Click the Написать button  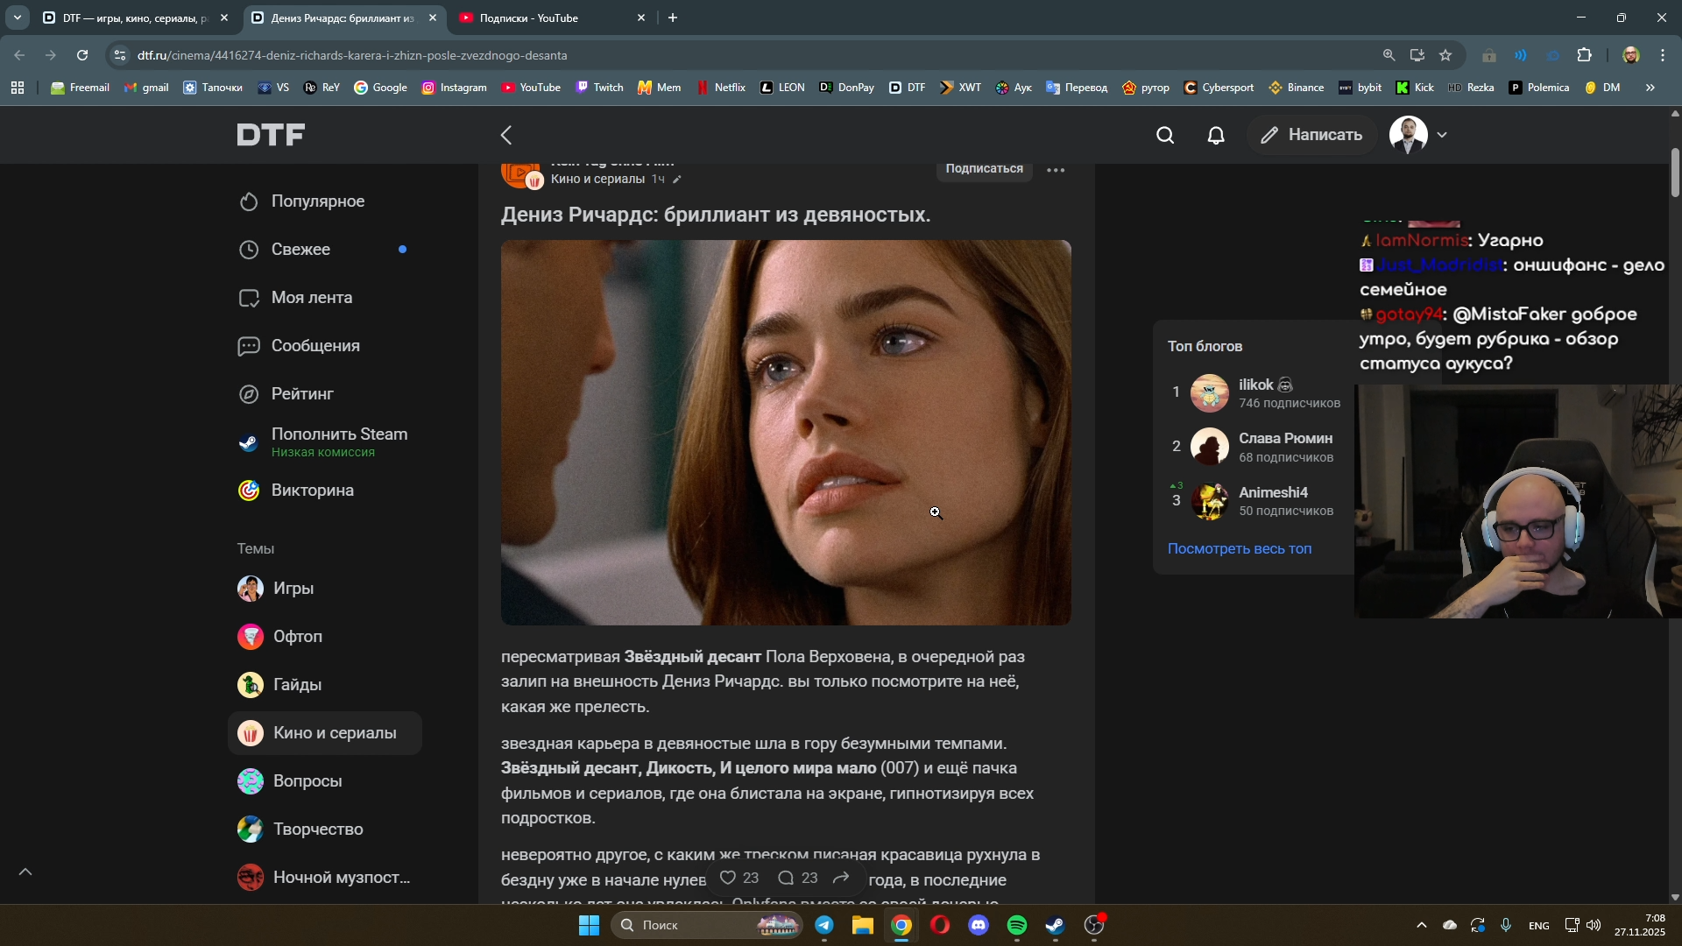(1311, 135)
